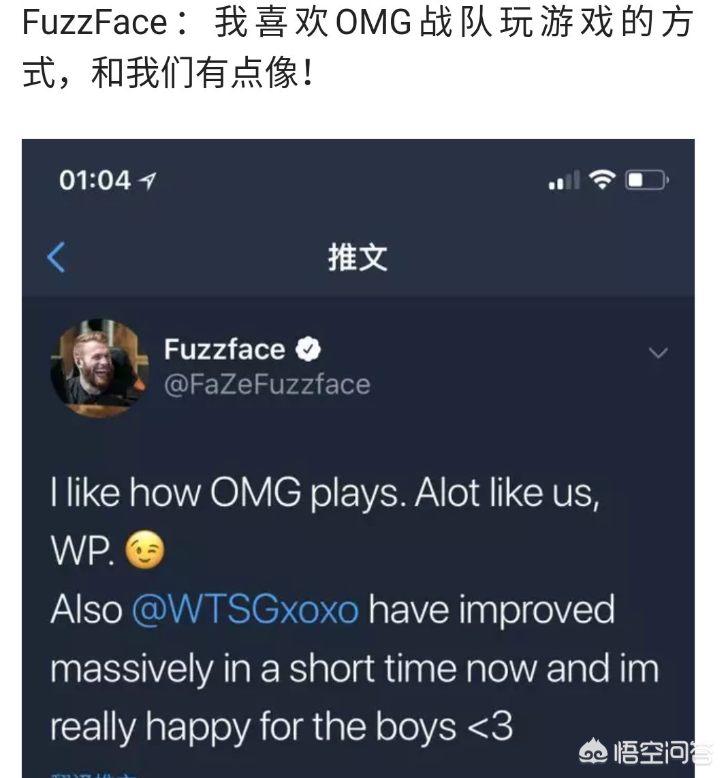Select the Chinese headline about OMG战队

tap(358, 48)
